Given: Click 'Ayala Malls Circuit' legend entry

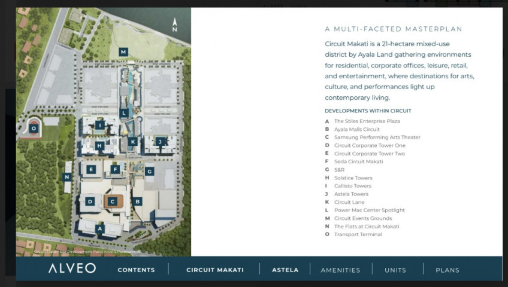Looking at the screenshot, I should pos(356,129).
